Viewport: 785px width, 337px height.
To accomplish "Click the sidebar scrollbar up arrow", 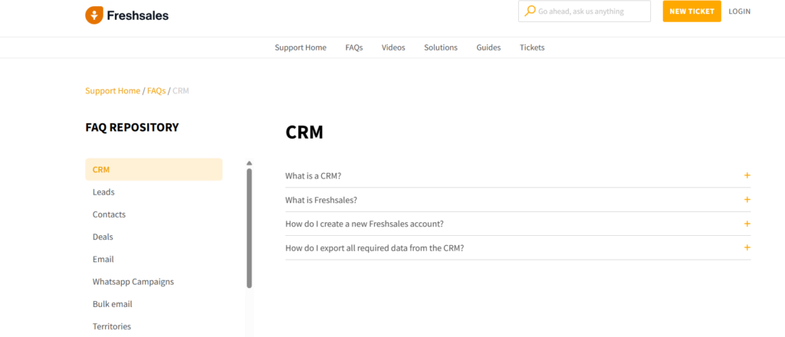I will tap(249, 163).
